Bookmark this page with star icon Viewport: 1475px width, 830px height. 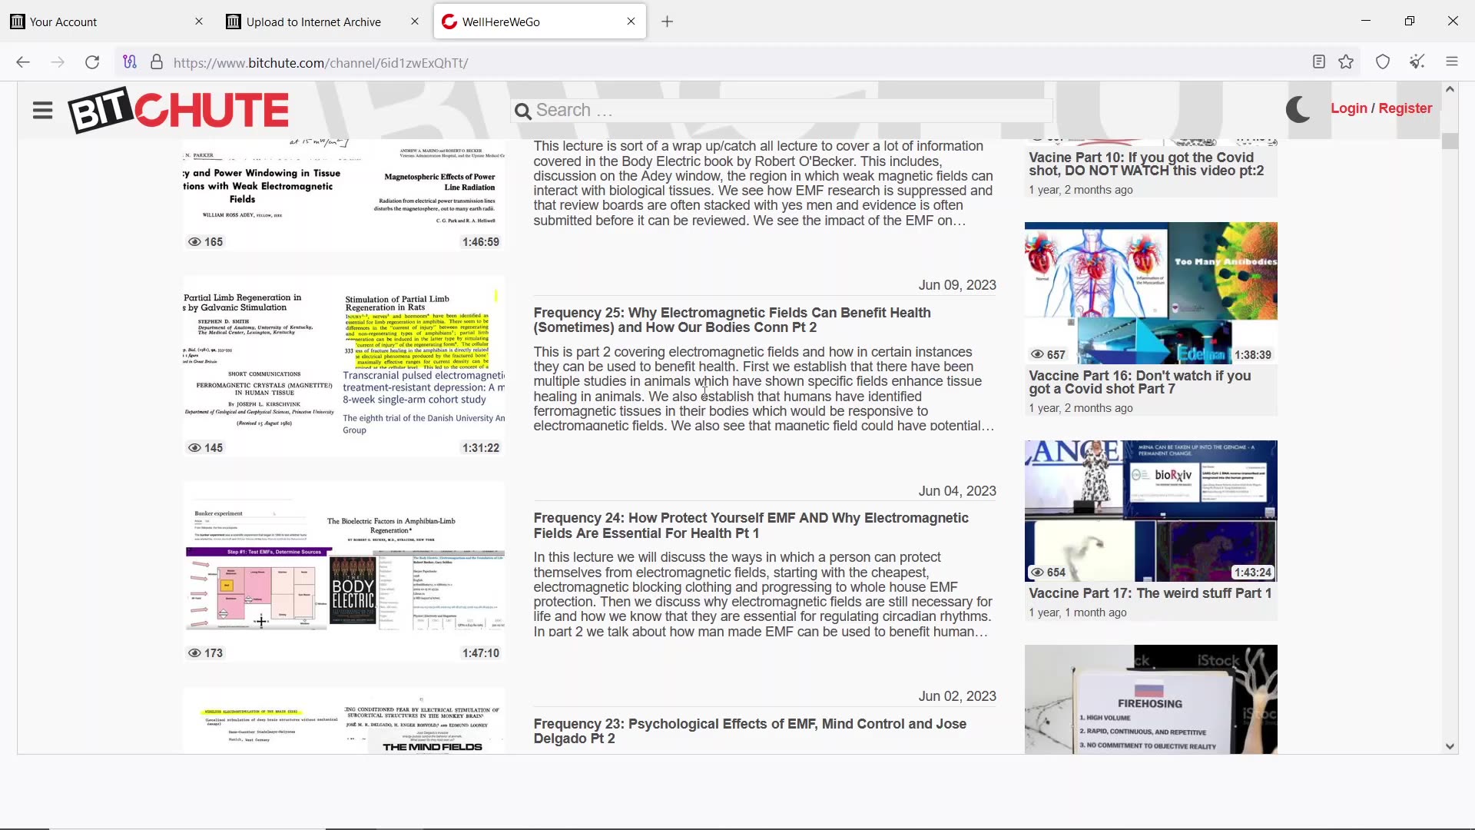coord(1346,62)
